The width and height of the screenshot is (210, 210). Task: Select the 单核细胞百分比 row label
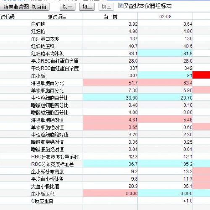[47, 91]
